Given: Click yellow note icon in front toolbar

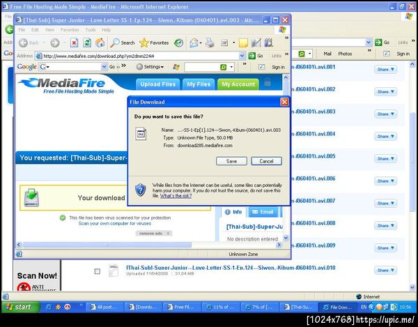Looking at the screenshot, I should click(x=243, y=43).
